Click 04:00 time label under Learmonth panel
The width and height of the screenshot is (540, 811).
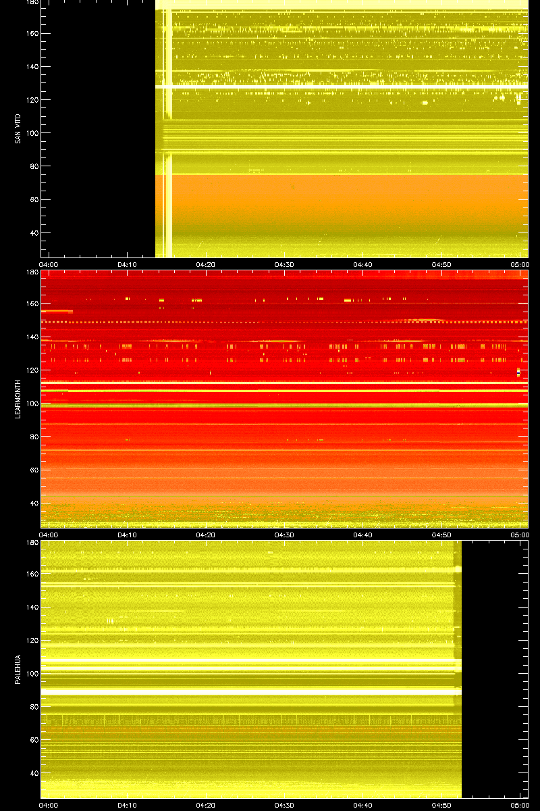(49, 535)
